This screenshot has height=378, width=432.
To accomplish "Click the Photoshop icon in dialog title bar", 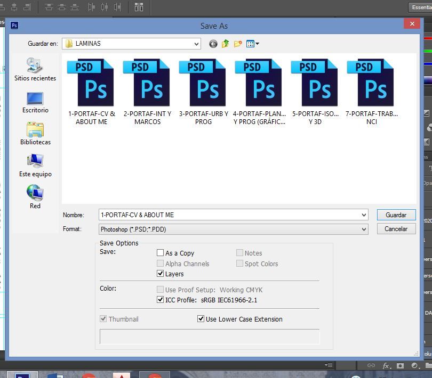I will click(14, 26).
